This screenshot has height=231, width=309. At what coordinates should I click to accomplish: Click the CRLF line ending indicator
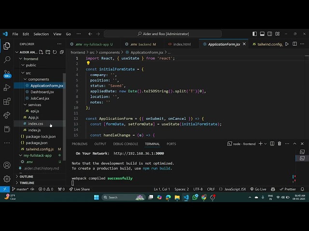(x=211, y=189)
